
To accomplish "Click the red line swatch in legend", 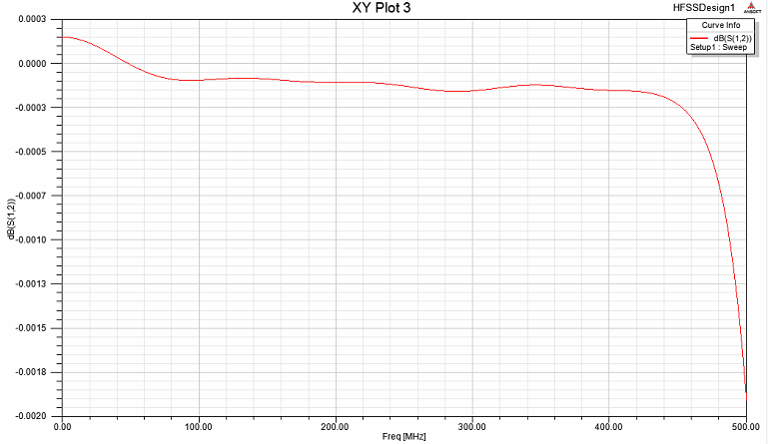I will 697,37.
